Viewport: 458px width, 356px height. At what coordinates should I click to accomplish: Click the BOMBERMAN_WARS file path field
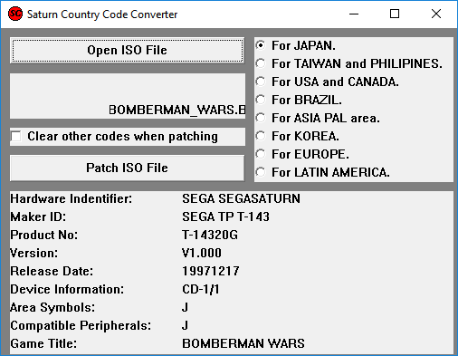128,96
